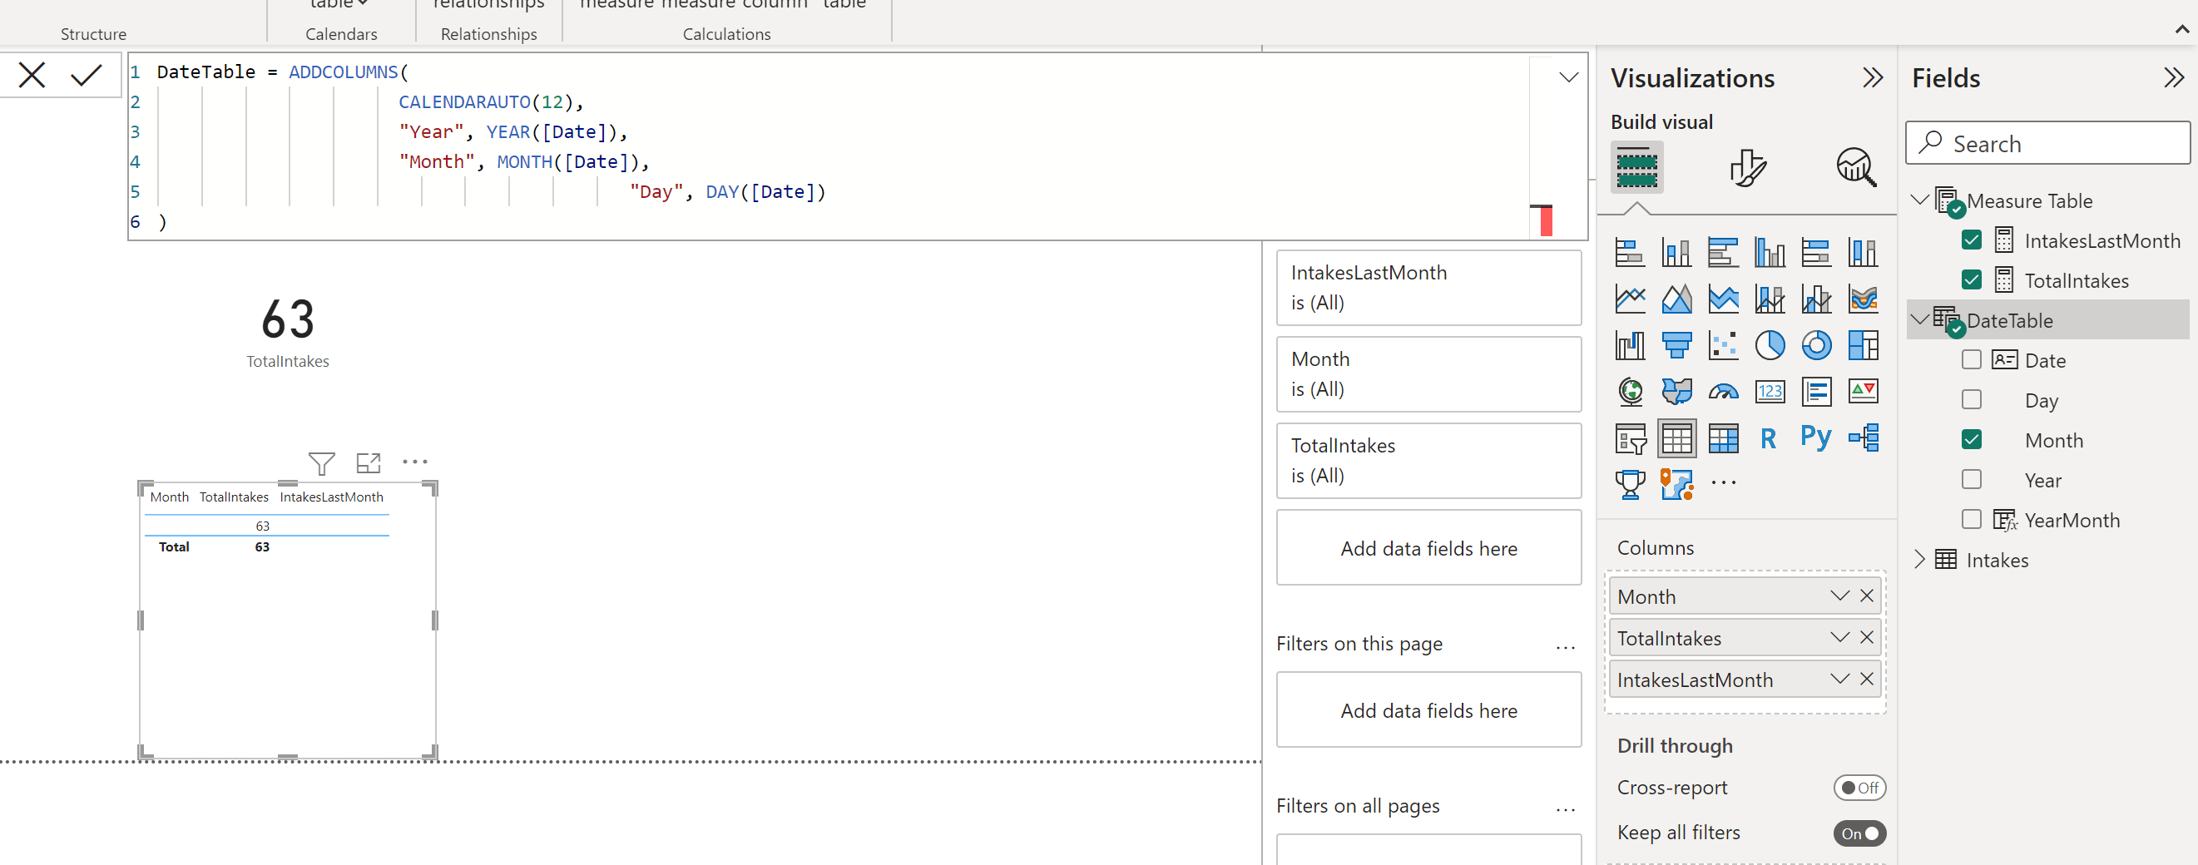
Task: Click the Search box in Fields
Action: [2047, 142]
